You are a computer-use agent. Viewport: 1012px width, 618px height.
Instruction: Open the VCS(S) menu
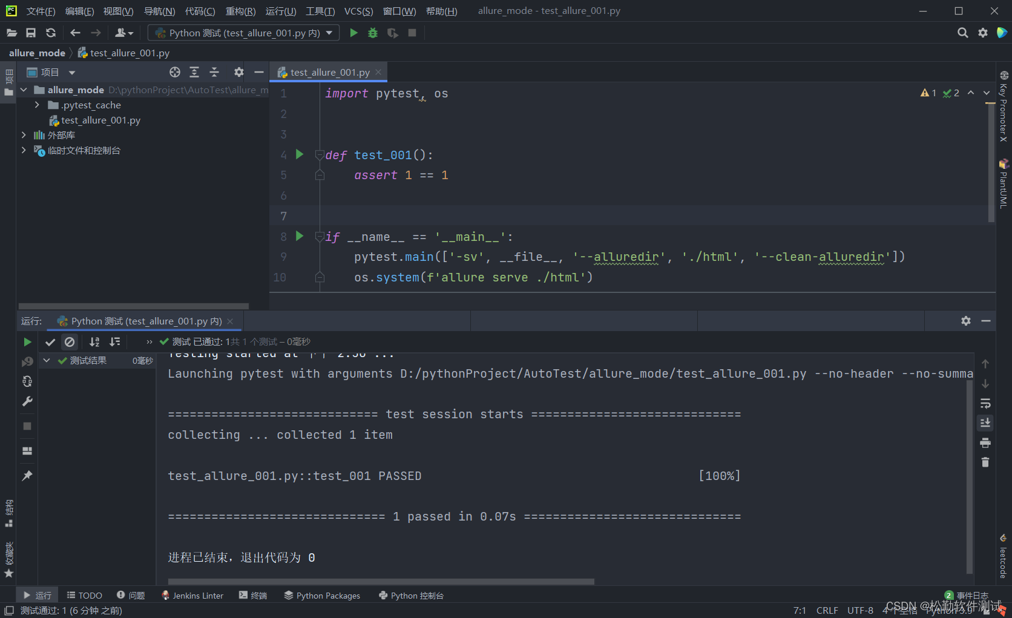358,11
